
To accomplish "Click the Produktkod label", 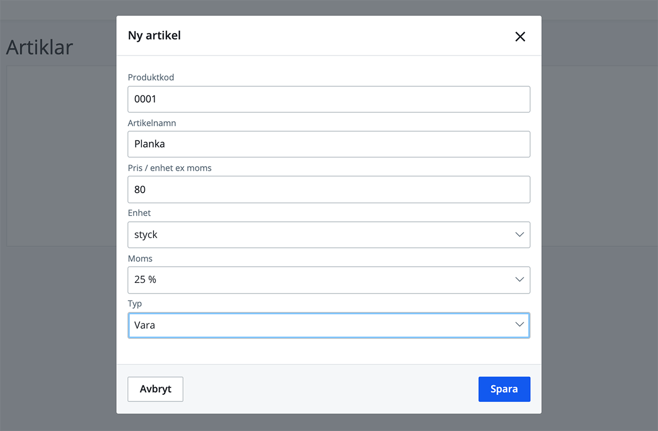I will [151, 77].
